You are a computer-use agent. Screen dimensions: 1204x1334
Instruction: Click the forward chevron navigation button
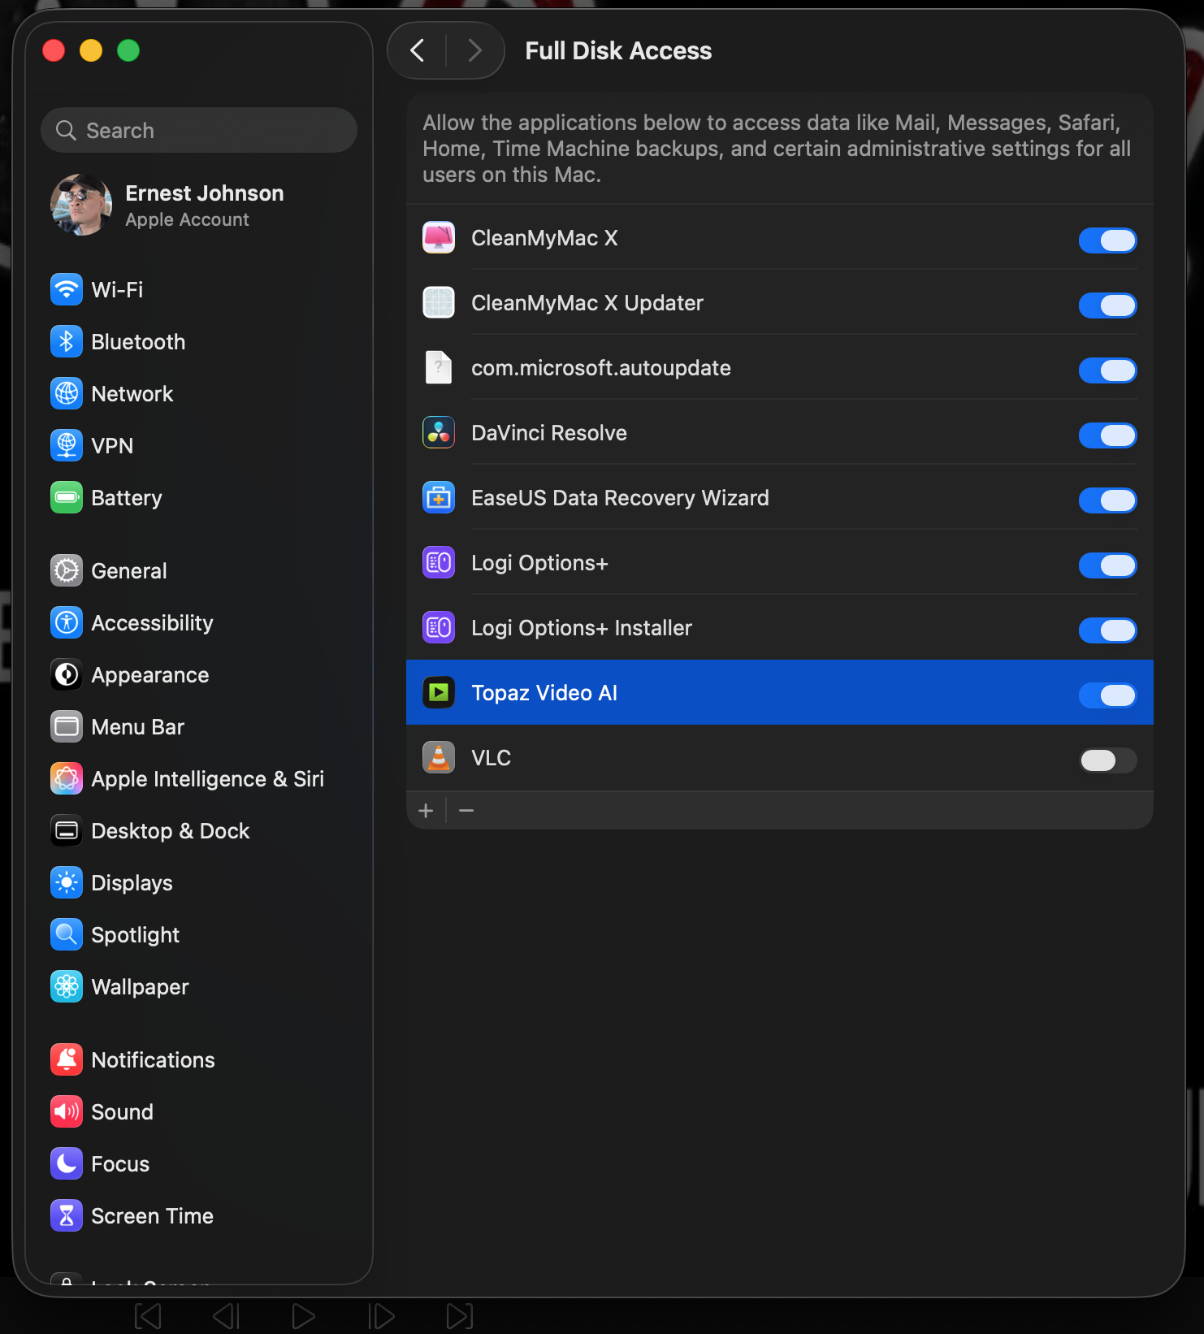click(475, 51)
